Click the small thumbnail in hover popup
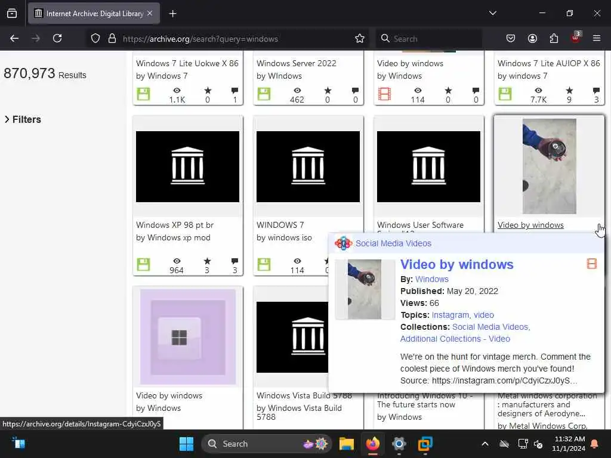The height and width of the screenshot is (458, 611). (x=365, y=289)
